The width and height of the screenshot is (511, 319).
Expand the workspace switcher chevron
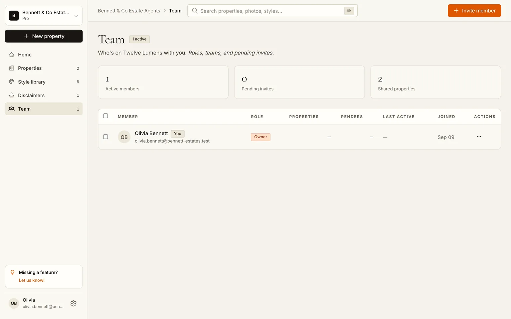(x=76, y=16)
